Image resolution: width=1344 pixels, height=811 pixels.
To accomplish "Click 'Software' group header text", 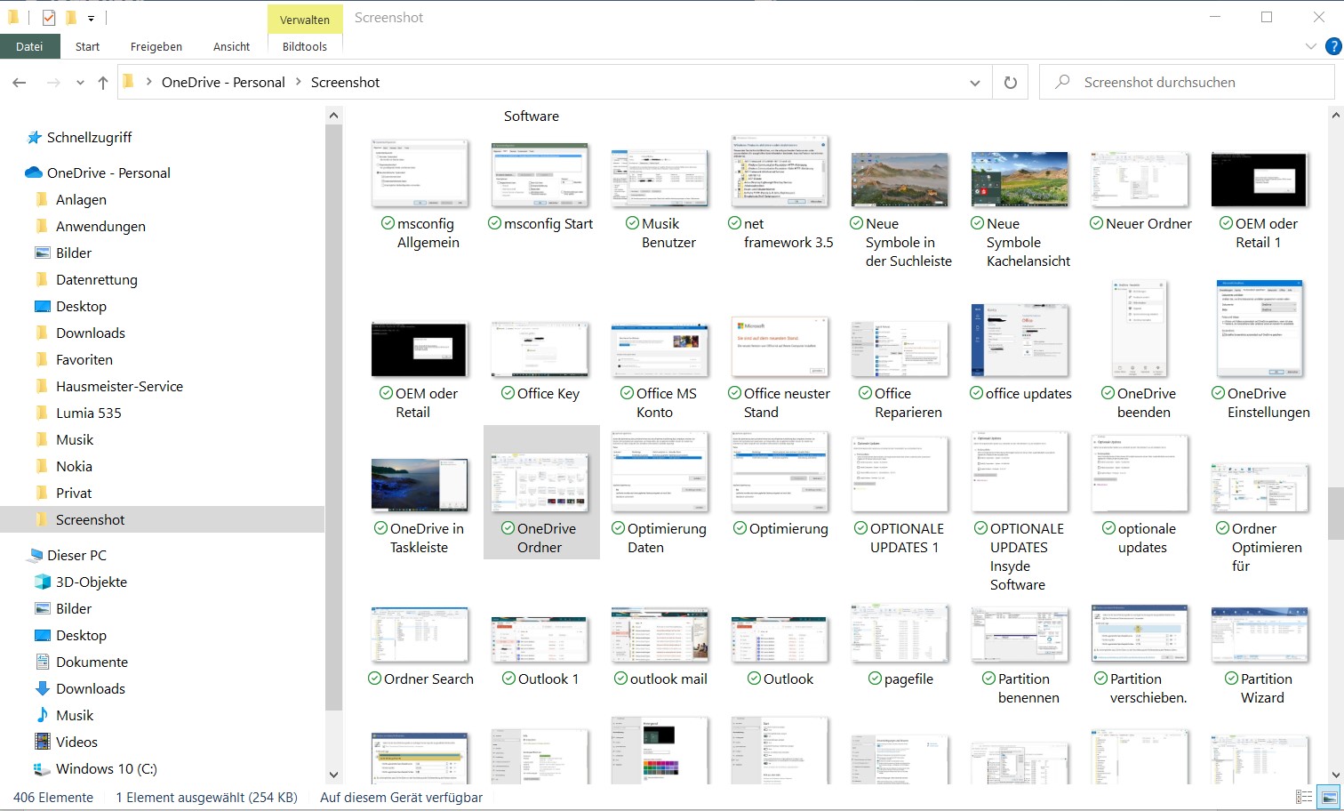I will point(532,116).
